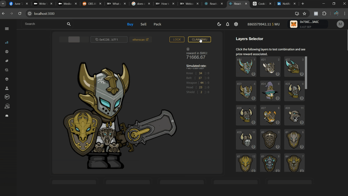348x196 pixels.
Task: Click the CLAIM $WU button
Action: click(199, 39)
